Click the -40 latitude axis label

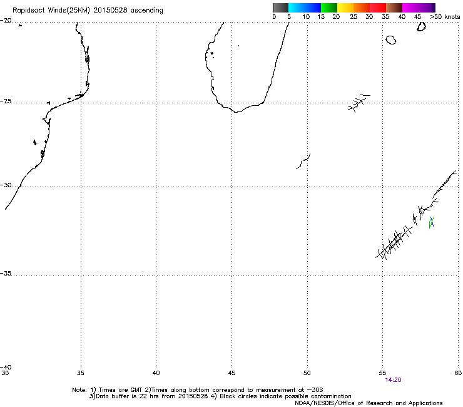pos(6,367)
